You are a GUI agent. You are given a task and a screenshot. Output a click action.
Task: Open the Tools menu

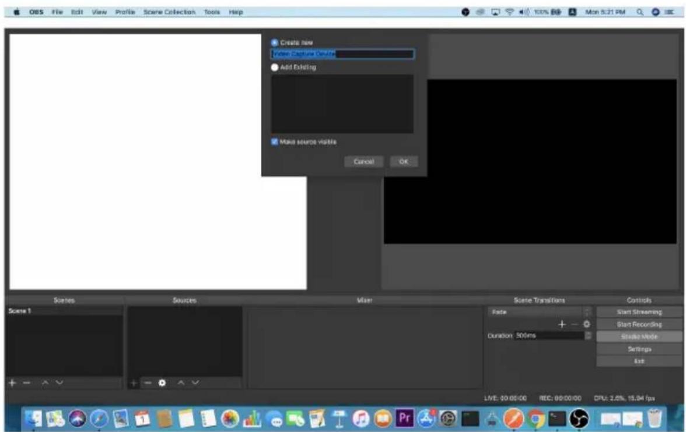click(212, 12)
